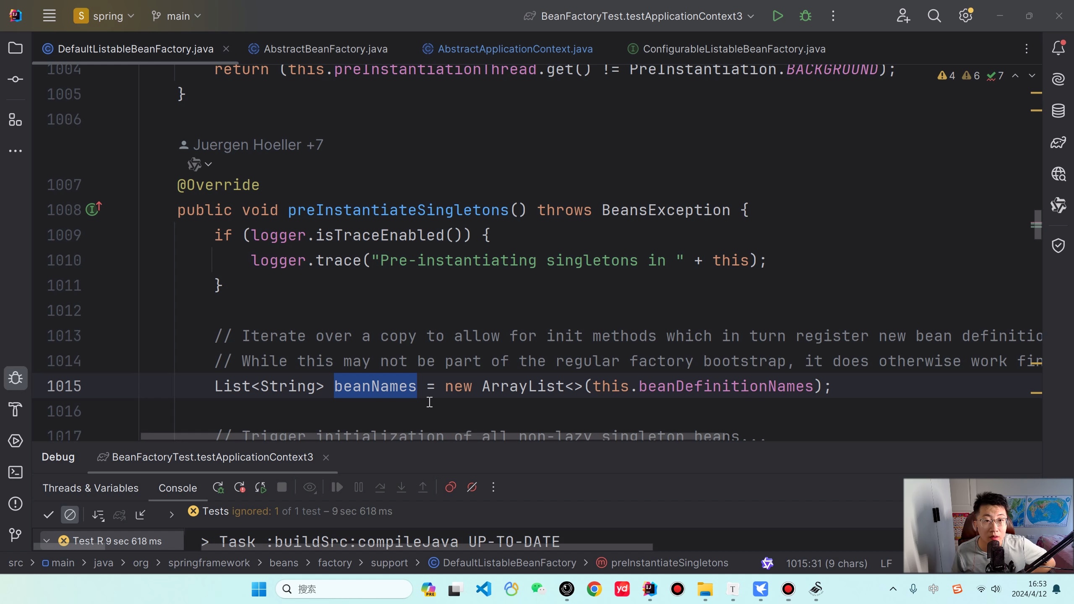Click DefaultListableBeanFactory breadcrumb in status bar
The image size is (1074, 604).
click(x=509, y=563)
